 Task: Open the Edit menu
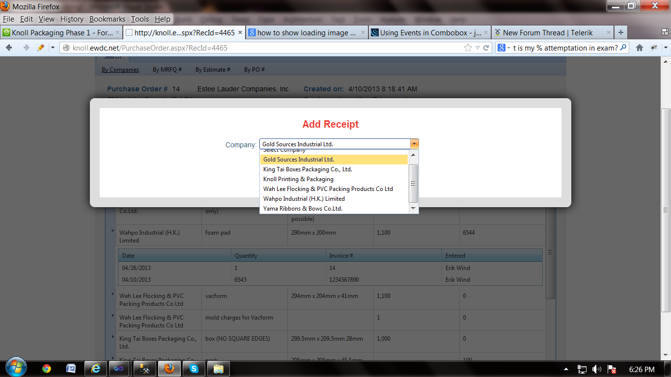[27, 19]
